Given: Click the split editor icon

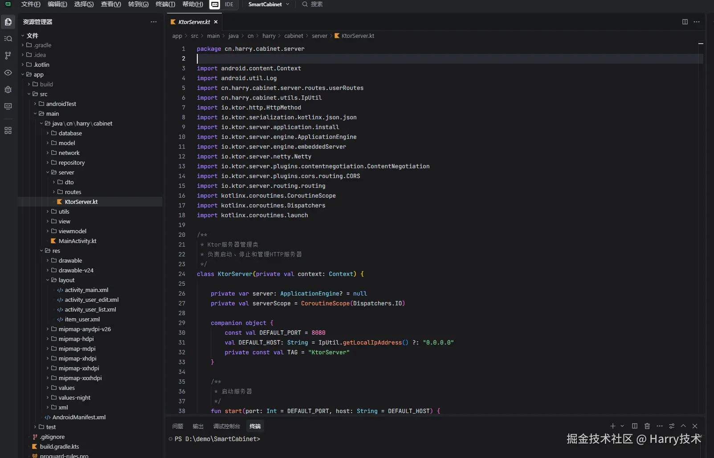Looking at the screenshot, I should click(x=685, y=22).
